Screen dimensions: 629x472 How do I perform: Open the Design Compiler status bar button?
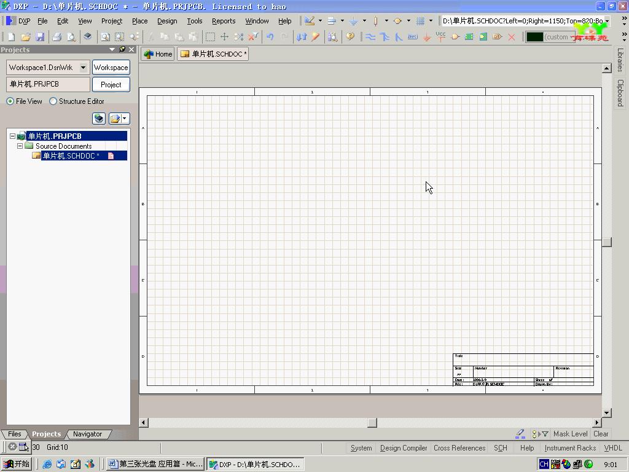point(403,448)
